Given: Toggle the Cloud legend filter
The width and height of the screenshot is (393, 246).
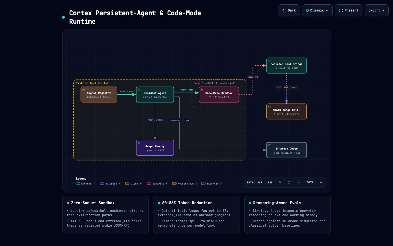Looking at the screenshot, I should coord(134,184).
